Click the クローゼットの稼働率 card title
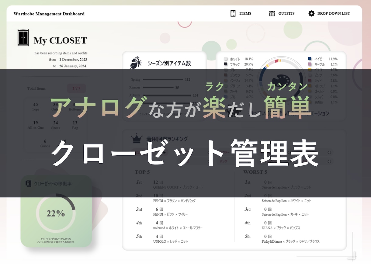The image size is (371, 267). pyautogui.click(x=53, y=184)
